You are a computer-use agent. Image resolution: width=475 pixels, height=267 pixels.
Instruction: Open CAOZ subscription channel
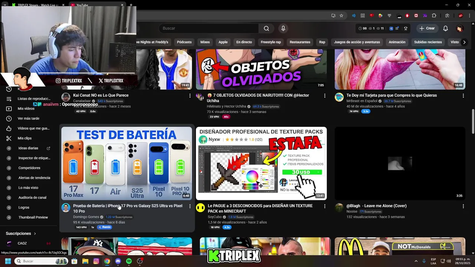22,244
